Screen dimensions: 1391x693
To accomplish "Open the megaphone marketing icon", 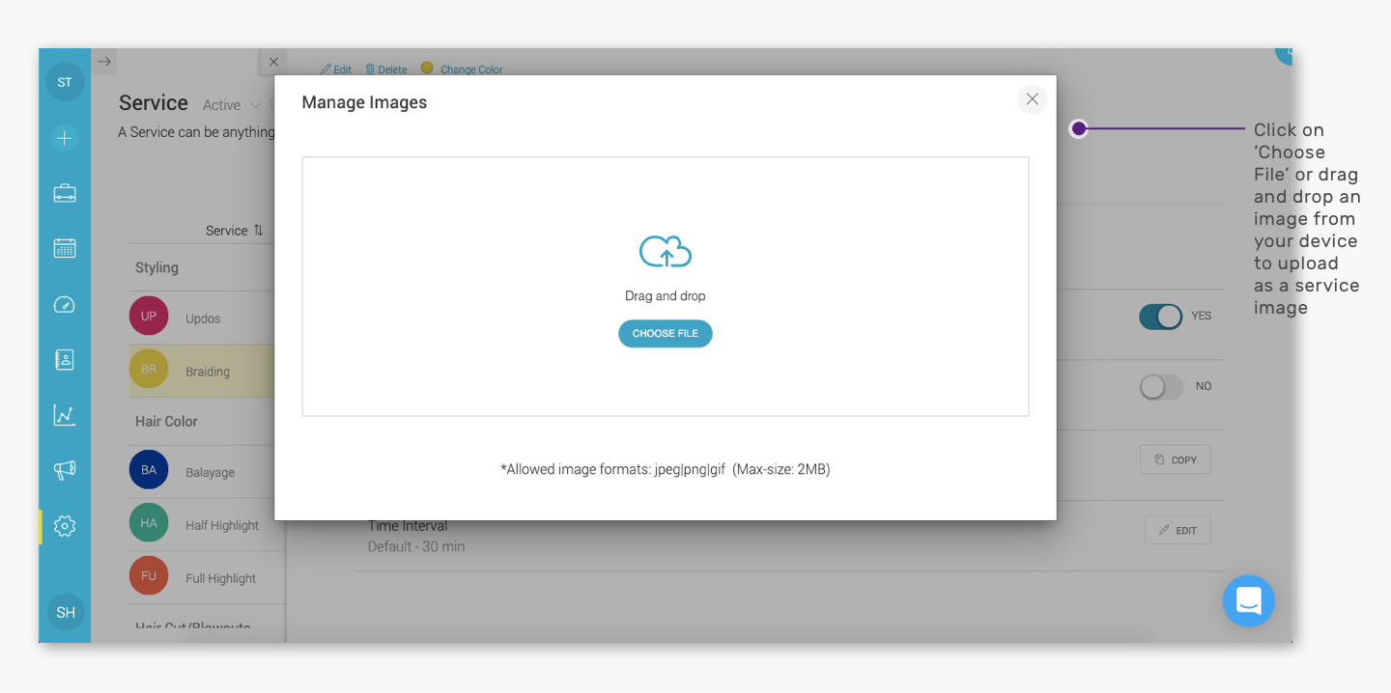I will click(x=65, y=470).
